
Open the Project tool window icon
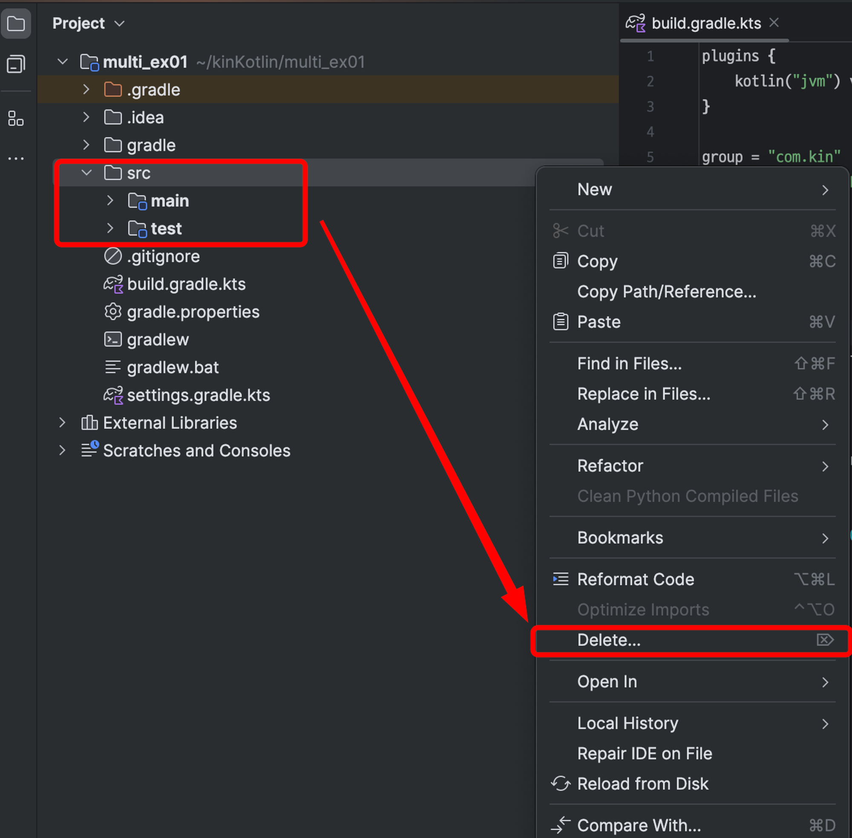[x=16, y=24]
